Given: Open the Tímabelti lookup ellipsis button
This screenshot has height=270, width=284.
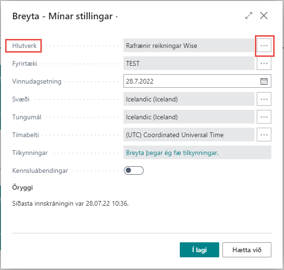Looking at the screenshot, I should 264,135.
